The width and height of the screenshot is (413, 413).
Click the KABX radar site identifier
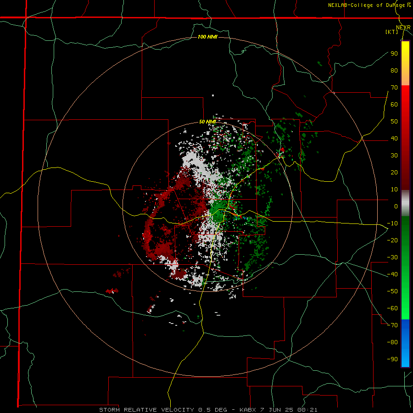pyautogui.click(x=249, y=410)
